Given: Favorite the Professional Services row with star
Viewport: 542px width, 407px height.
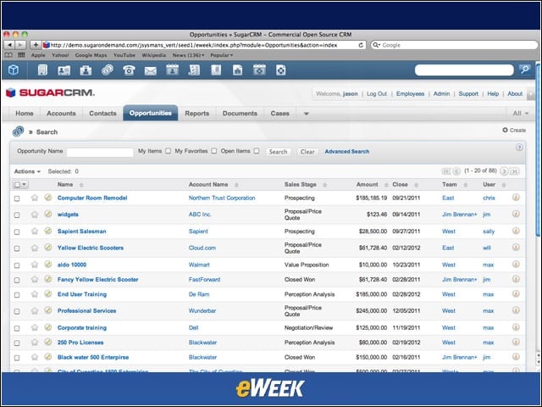Looking at the screenshot, I should click(x=35, y=311).
